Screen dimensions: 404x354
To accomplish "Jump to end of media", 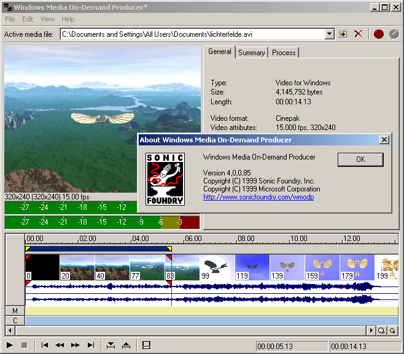I will point(91,345).
